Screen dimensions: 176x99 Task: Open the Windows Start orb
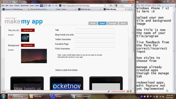coord(4,97)
